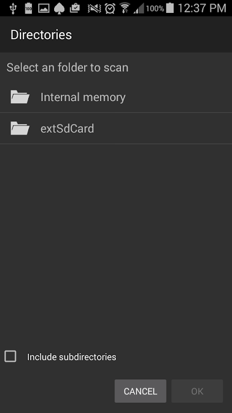
Task: Tap the alarm clock status icon
Action: point(110,8)
